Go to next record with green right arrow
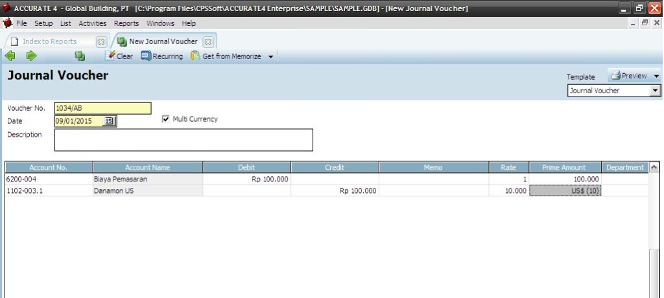Image resolution: width=664 pixels, height=298 pixels. pos(31,56)
